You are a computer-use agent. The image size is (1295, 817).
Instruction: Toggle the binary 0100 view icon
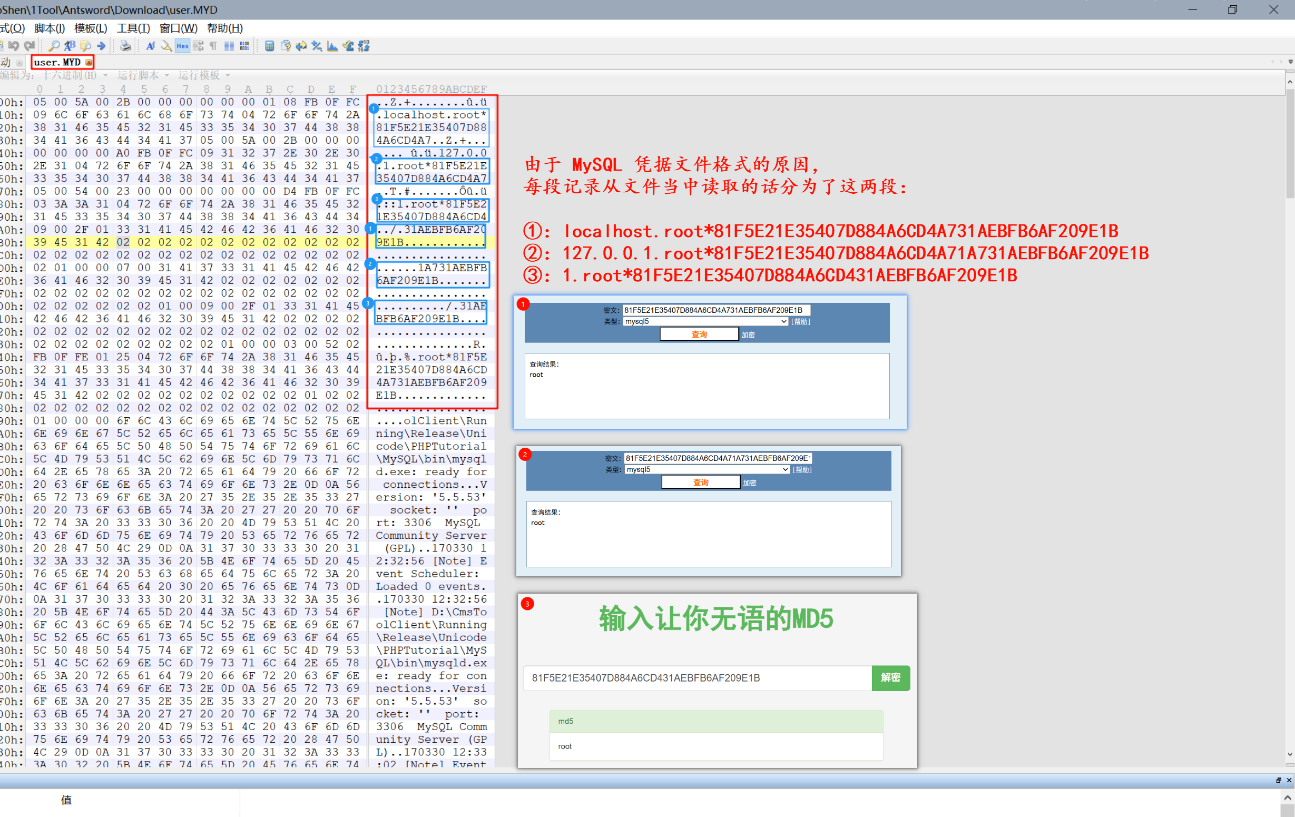click(x=244, y=46)
